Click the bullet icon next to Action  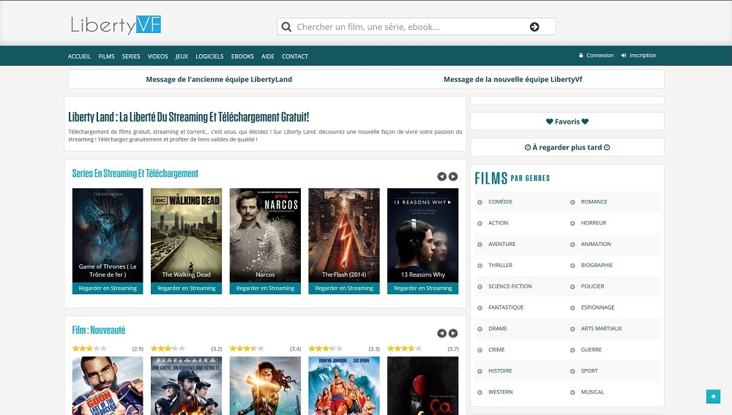pyautogui.click(x=479, y=223)
